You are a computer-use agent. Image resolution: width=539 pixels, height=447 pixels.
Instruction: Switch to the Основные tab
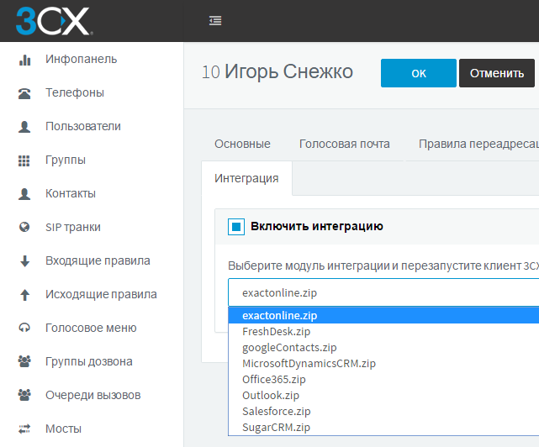tap(242, 144)
